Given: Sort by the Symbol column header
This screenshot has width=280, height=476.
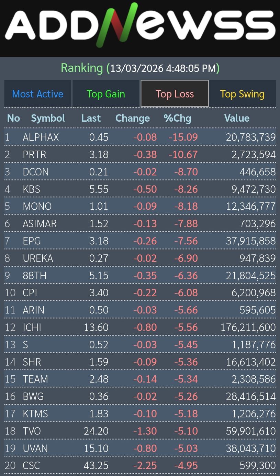Looking at the screenshot, I should coord(48,118).
